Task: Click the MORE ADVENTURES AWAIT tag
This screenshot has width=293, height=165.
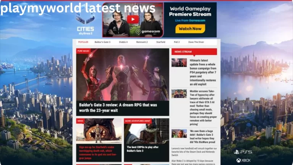Action: (138, 121)
